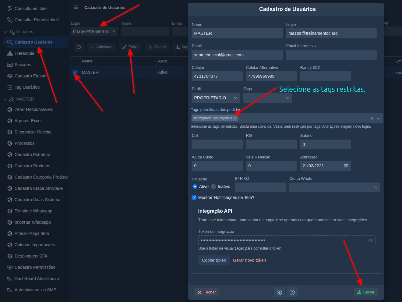Click the Salvar button
402x302 pixels.
click(x=366, y=292)
